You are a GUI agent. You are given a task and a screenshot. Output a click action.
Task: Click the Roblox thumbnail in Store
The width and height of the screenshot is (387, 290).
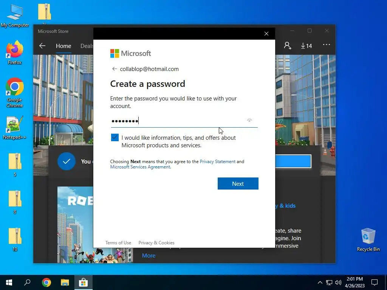coord(75,224)
